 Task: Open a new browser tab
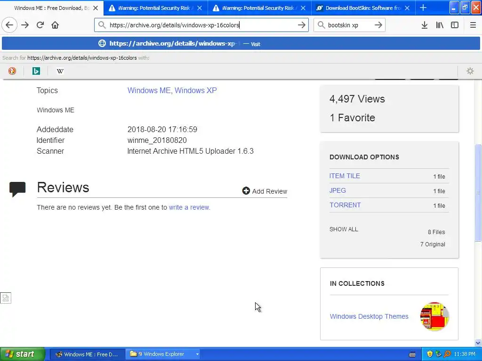coord(423,8)
